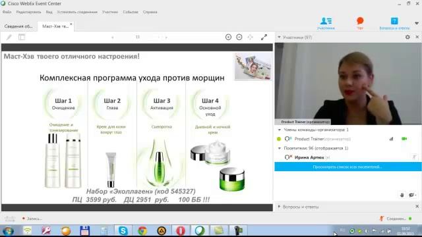The image size is (422, 237).
Task: Click the status icon on Ирина Артюх's row
Action: click(415, 157)
